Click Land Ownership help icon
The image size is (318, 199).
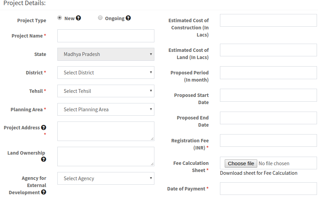tap(44, 159)
